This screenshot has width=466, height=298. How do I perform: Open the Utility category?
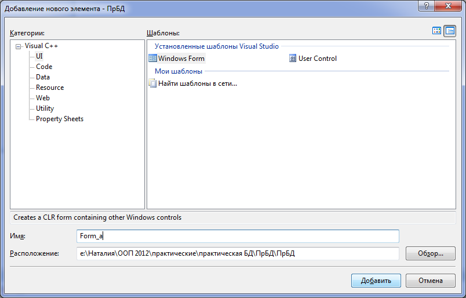point(45,108)
